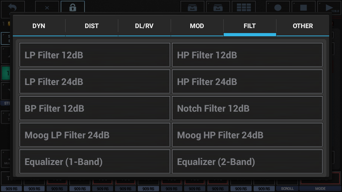Open the second drawer archive icon
The image size is (342, 192).
pyautogui.click(x=218, y=8)
